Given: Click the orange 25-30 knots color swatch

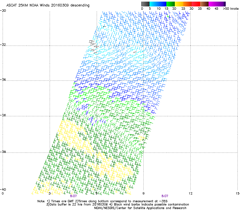Looking at the screenshot, I should (x=187, y=4).
